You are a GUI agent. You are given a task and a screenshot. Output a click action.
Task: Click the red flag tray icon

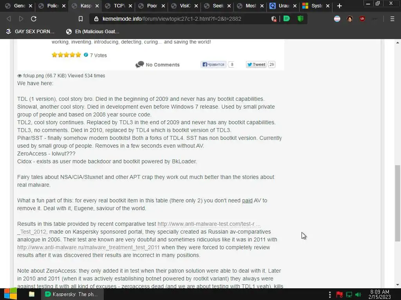pyautogui.click(x=340, y=295)
